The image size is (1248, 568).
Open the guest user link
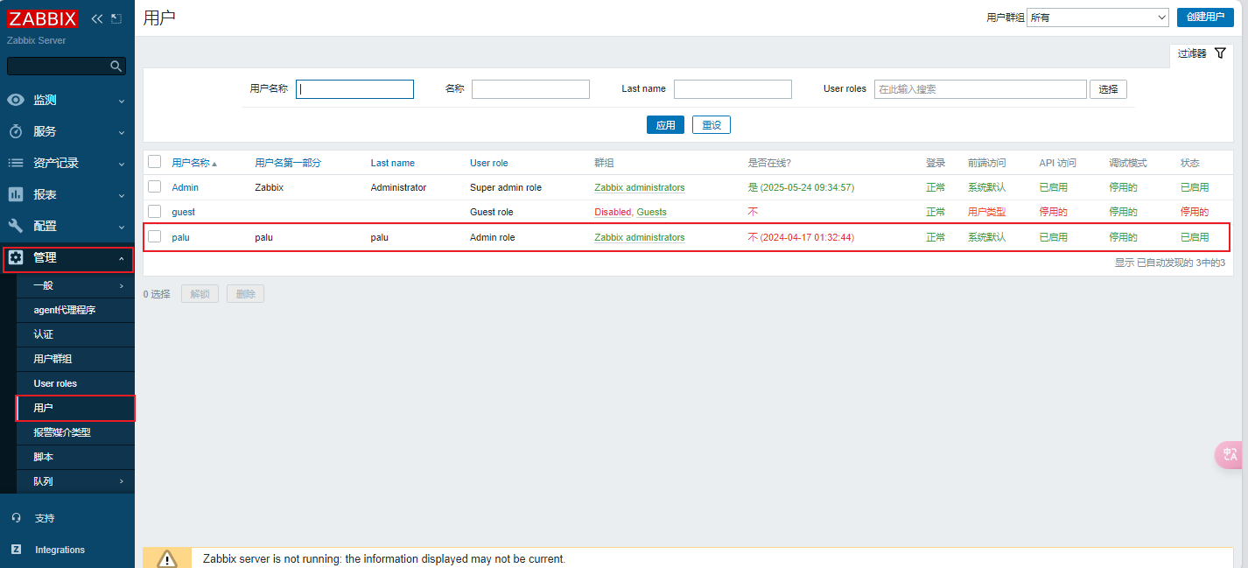(183, 212)
